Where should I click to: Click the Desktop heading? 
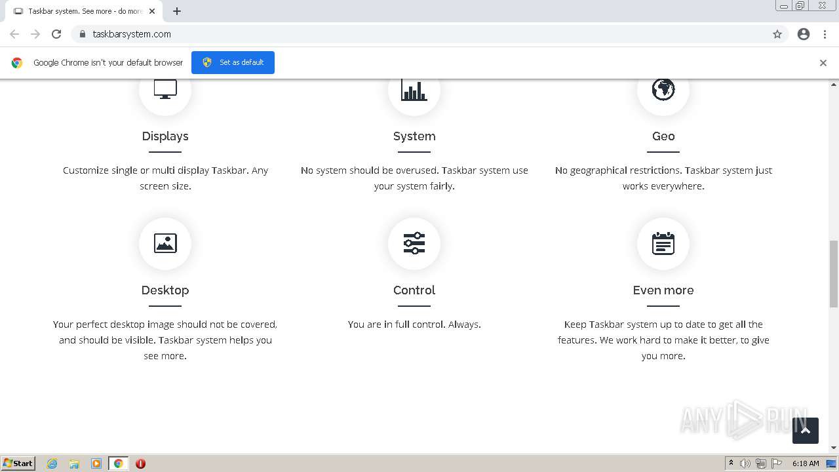pos(165,290)
